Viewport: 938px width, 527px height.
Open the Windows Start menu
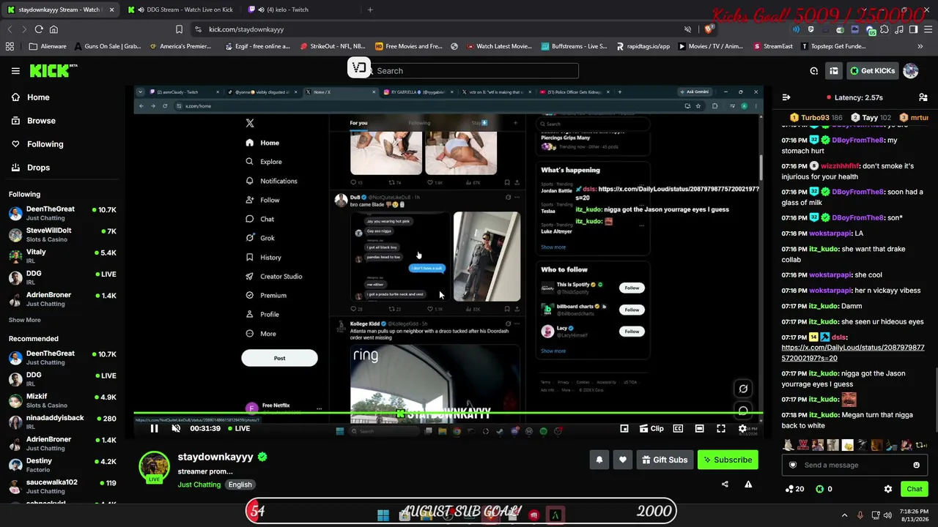[x=383, y=515]
